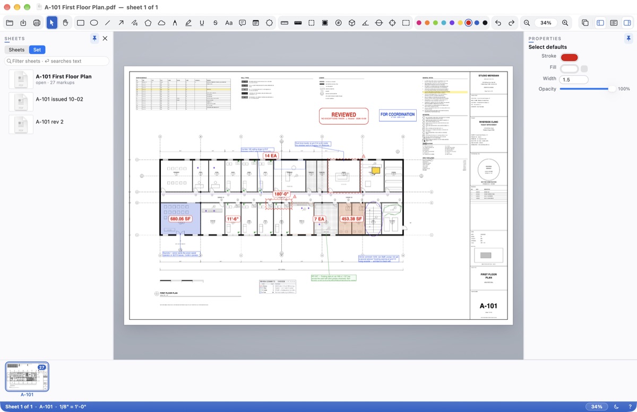This screenshot has width=637, height=412.
Task: Click the print icon in the toolbar
Action: (x=37, y=23)
